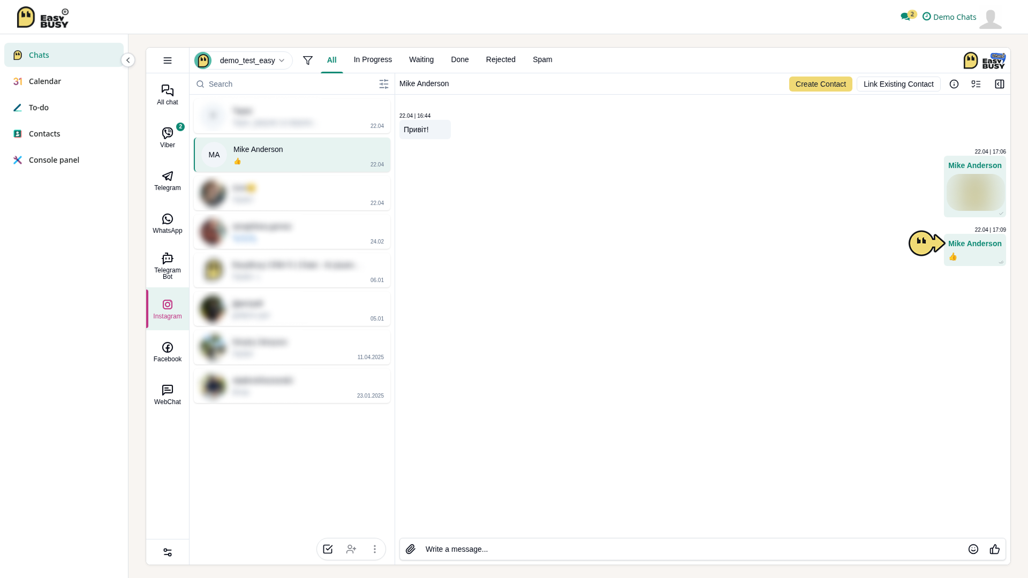Switch to the Done tab

(x=460, y=59)
